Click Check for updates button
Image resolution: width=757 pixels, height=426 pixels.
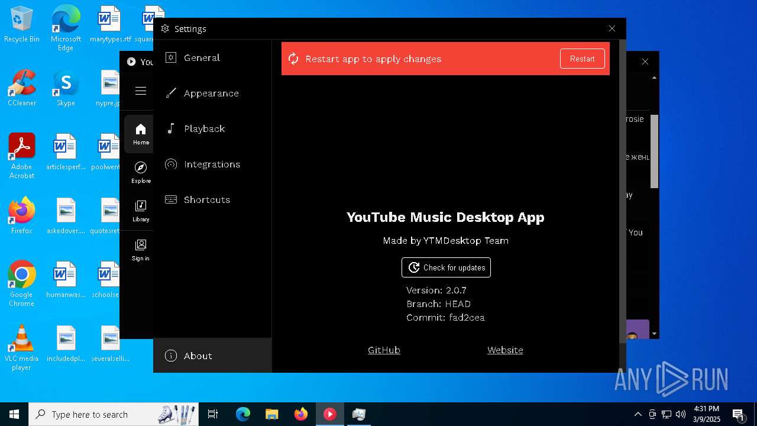(446, 267)
